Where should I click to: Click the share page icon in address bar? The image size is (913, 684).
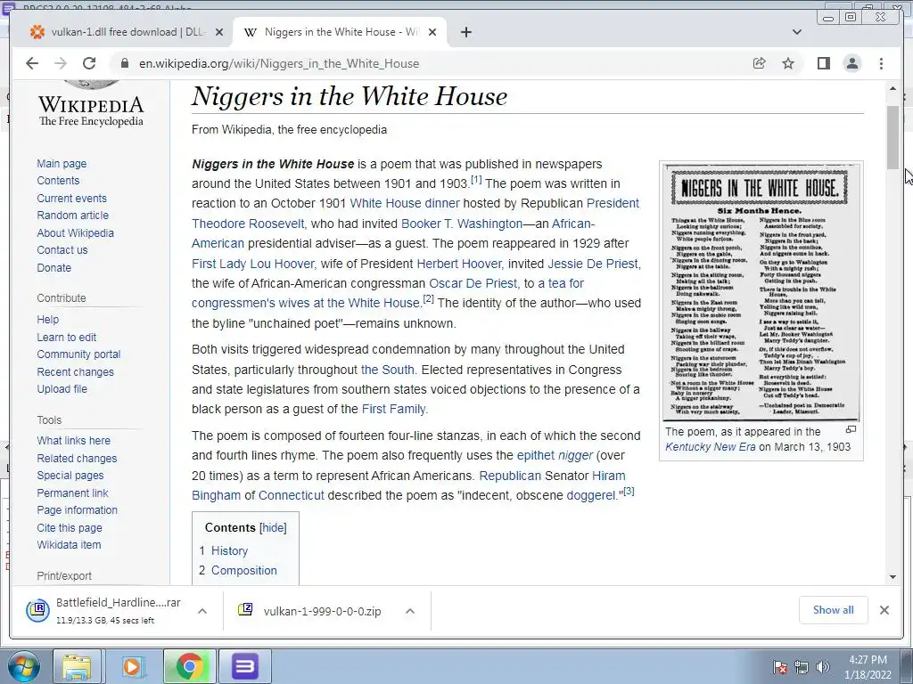[x=760, y=63]
